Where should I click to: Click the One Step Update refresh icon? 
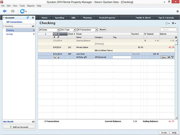coord(22,11)
